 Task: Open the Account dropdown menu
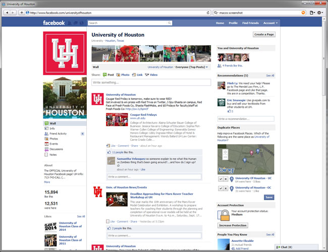[270, 23]
